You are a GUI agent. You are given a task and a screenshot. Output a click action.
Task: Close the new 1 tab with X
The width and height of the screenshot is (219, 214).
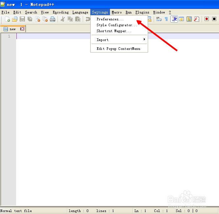point(22,29)
